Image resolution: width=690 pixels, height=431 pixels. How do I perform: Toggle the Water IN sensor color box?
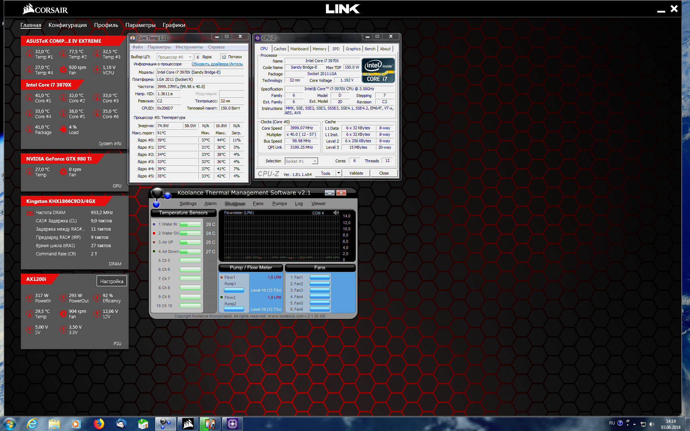click(x=154, y=224)
